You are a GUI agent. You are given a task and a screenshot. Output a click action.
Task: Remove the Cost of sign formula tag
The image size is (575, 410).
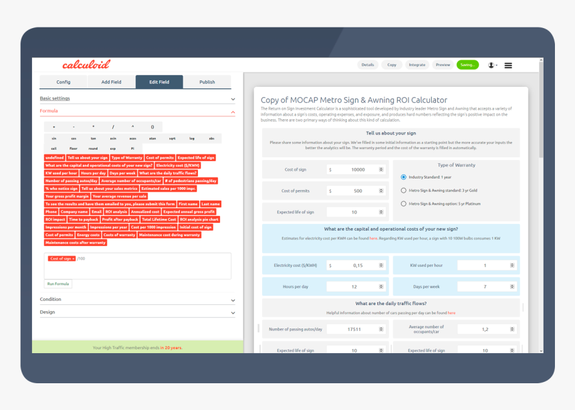pyautogui.click(x=73, y=259)
